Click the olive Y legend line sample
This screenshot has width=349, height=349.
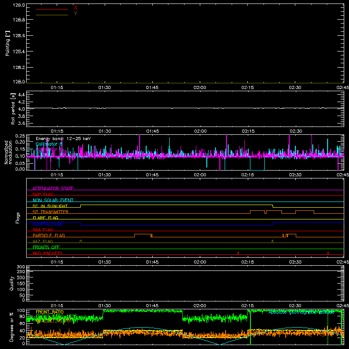52,15
